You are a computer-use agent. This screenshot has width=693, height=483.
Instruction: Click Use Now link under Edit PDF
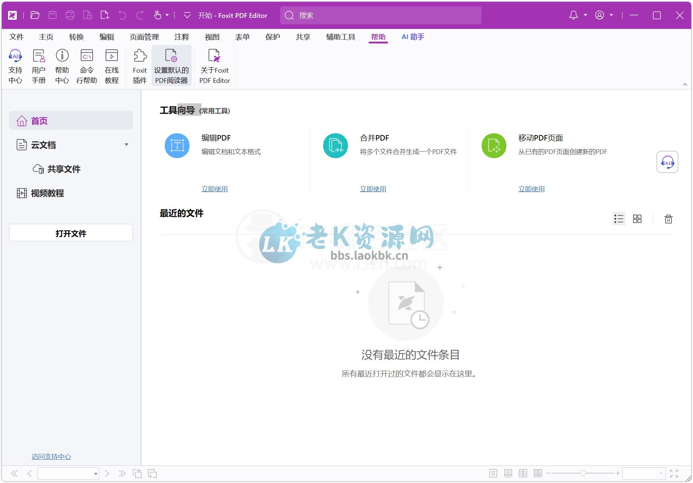point(215,189)
